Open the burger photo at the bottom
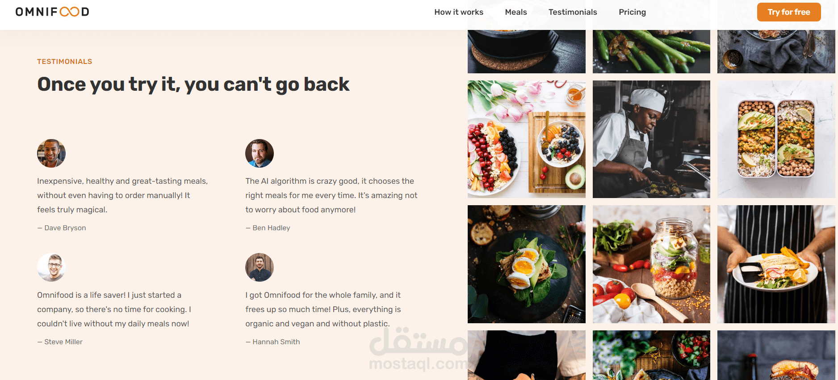838x380 pixels. [776, 355]
